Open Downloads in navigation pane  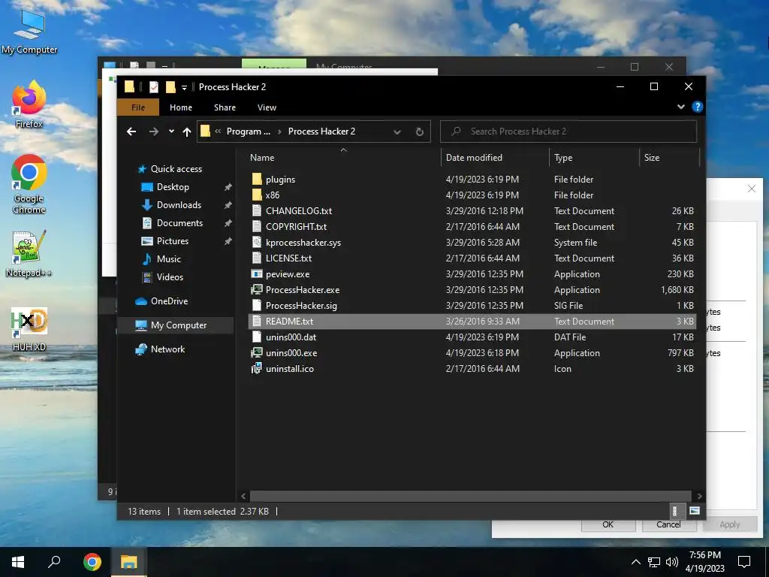point(179,205)
